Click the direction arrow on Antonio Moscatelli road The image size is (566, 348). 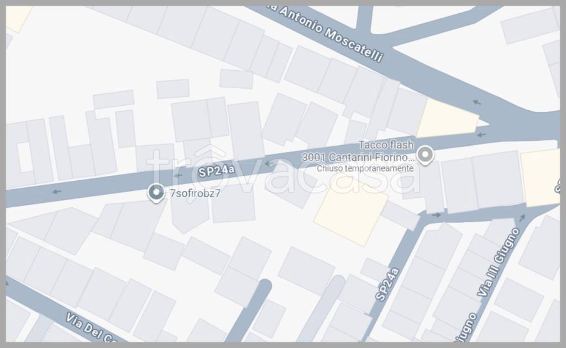(477, 103)
